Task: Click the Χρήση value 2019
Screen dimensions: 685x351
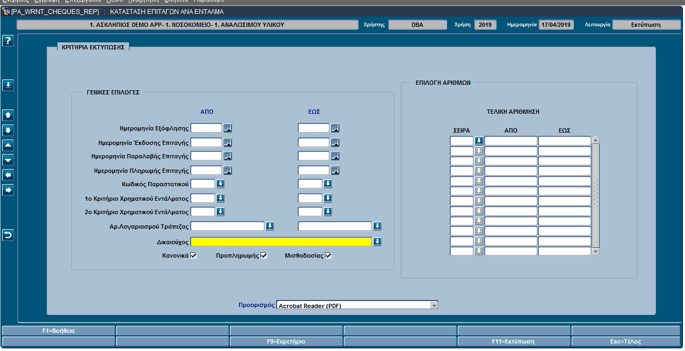Action: pos(485,25)
